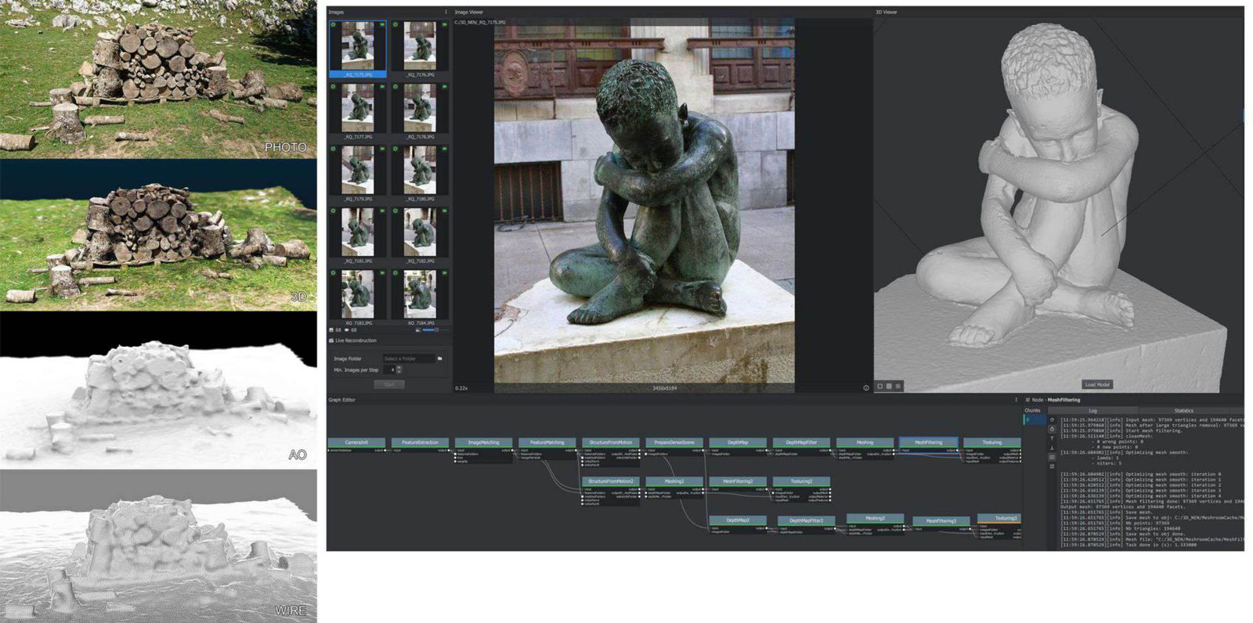Click the Image Folder input field
The width and height of the screenshot is (1253, 623).
click(408, 358)
